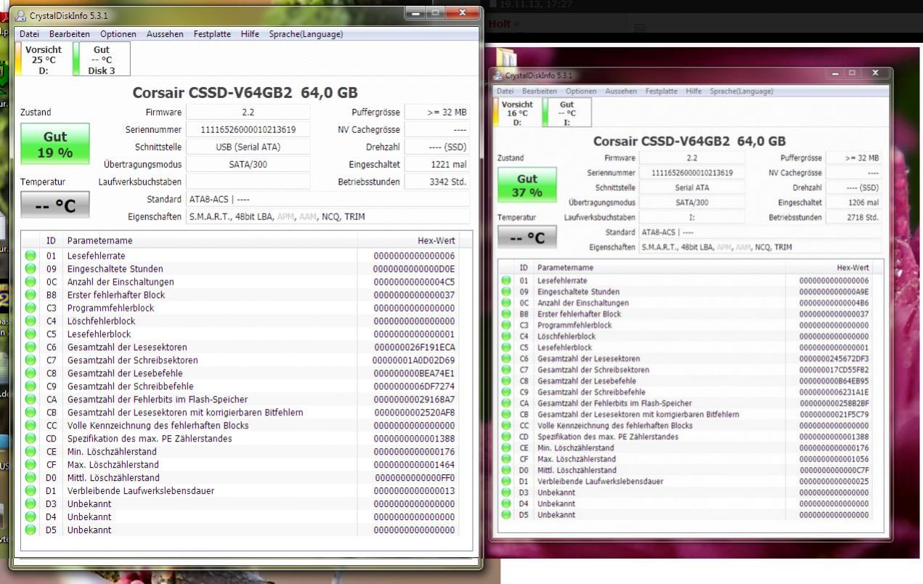
Task: Click status icon for Gesamtzahl der Lesesektoren, left window
Action: [31, 347]
